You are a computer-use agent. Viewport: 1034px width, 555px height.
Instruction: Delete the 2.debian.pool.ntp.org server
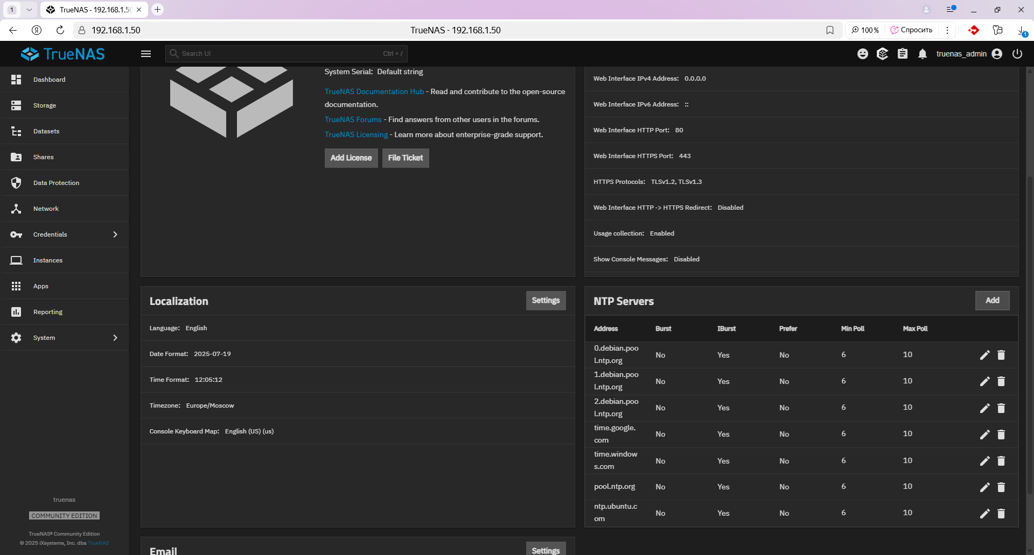click(x=1001, y=408)
